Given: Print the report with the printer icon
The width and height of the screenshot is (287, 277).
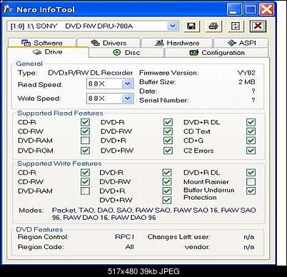Looking at the screenshot, I should (x=213, y=26).
